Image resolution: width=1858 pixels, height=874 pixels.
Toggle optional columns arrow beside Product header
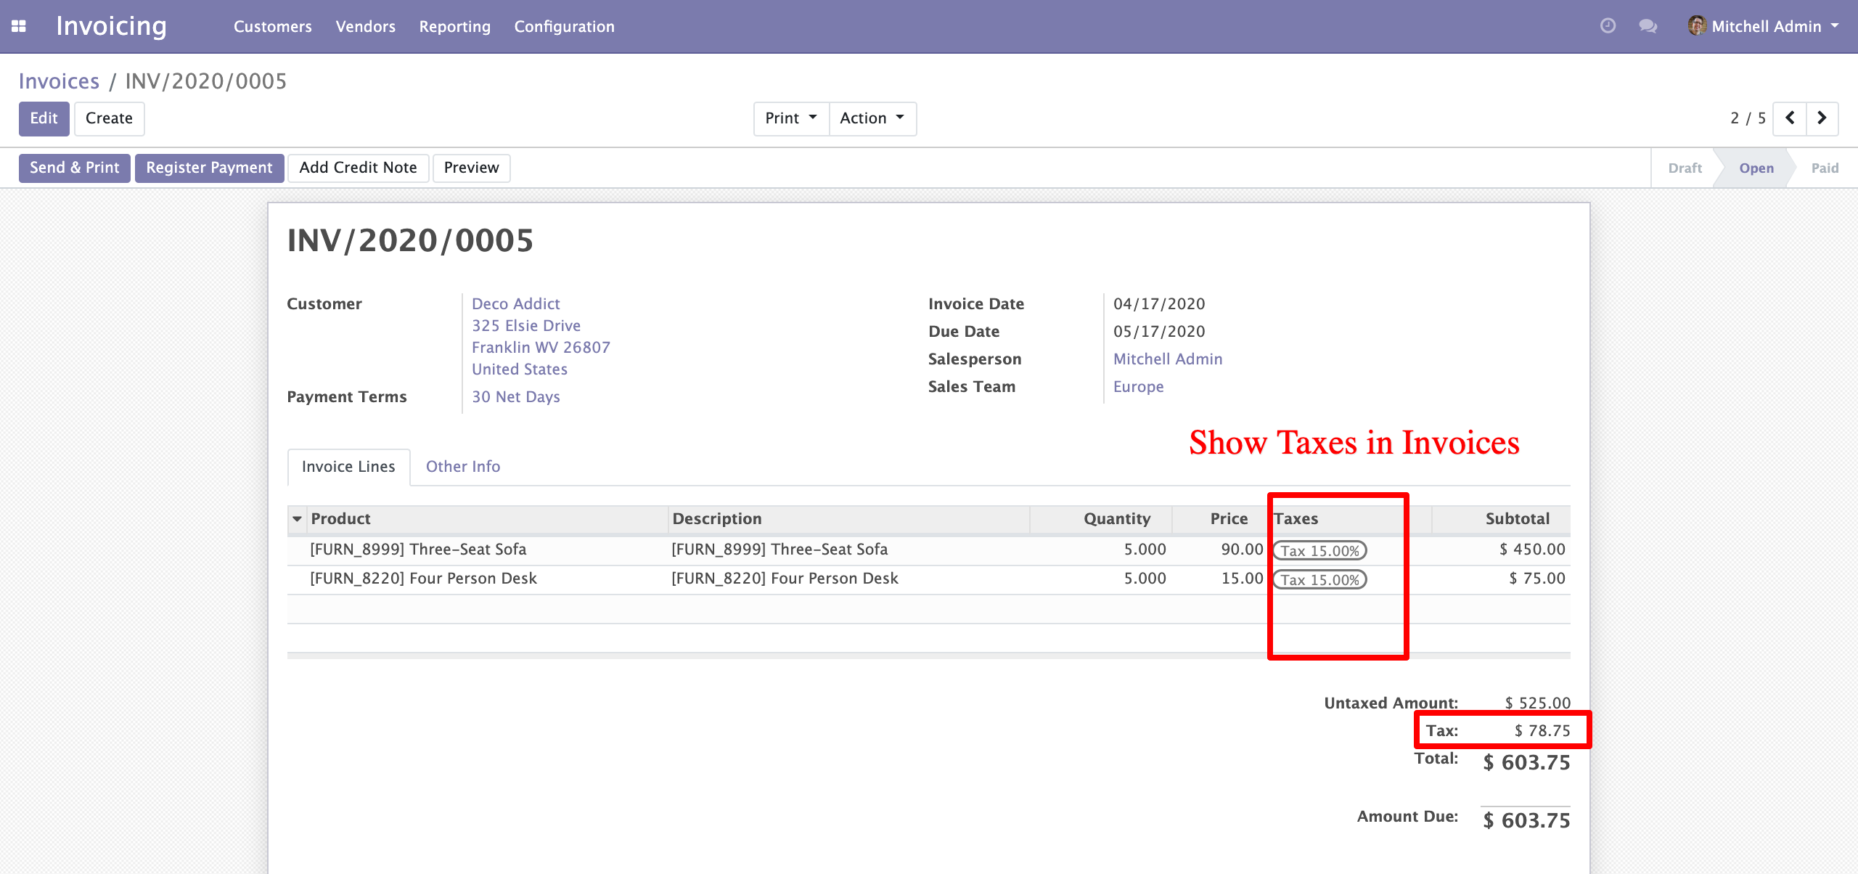coord(297,519)
